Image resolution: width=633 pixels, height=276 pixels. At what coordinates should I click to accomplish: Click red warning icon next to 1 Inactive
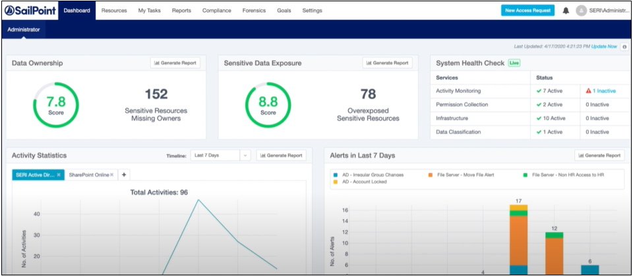click(589, 91)
